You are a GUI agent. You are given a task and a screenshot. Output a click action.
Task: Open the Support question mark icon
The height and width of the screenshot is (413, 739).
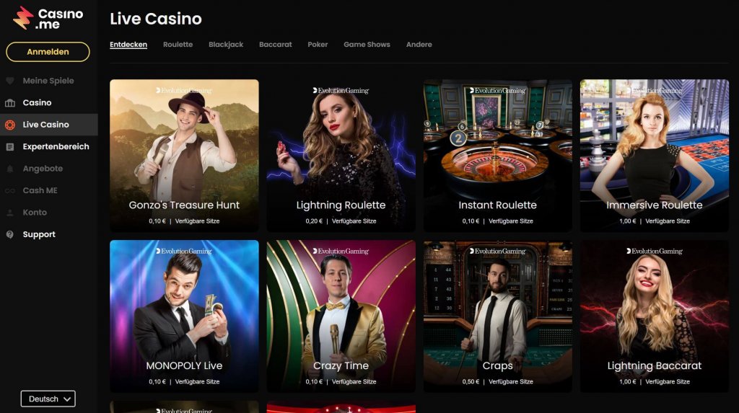pos(10,234)
